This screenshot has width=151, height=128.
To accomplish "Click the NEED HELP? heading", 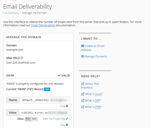I will tap(90, 76).
